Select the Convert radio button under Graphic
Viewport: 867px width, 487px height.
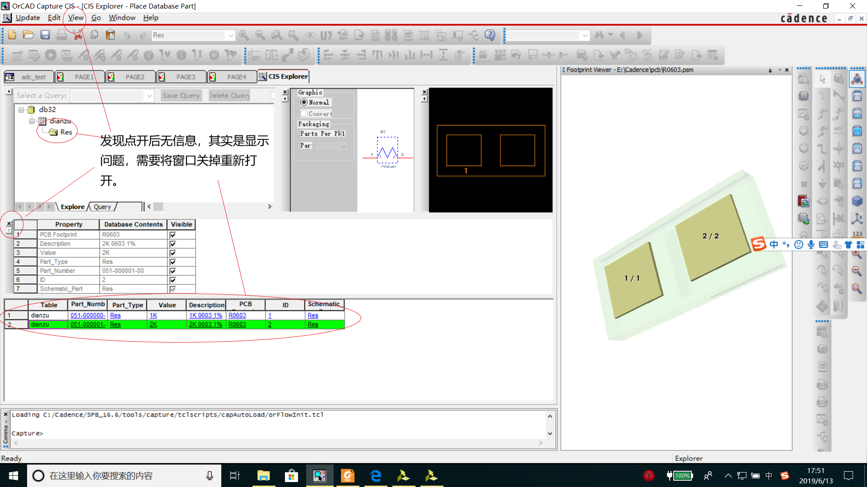click(x=304, y=113)
